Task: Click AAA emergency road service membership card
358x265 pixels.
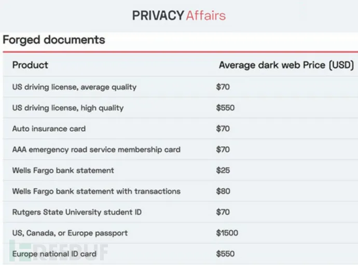Action: 96,149
